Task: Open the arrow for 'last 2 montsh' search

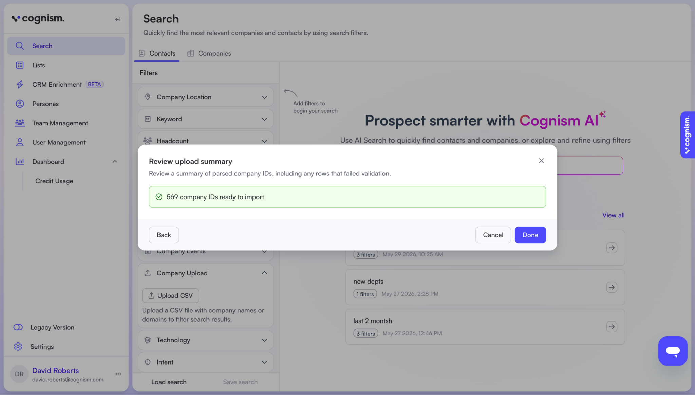Action: coord(612,327)
